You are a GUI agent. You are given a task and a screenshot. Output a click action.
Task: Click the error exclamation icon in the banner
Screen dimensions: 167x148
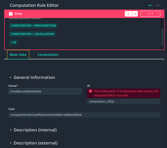click(11, 14)
